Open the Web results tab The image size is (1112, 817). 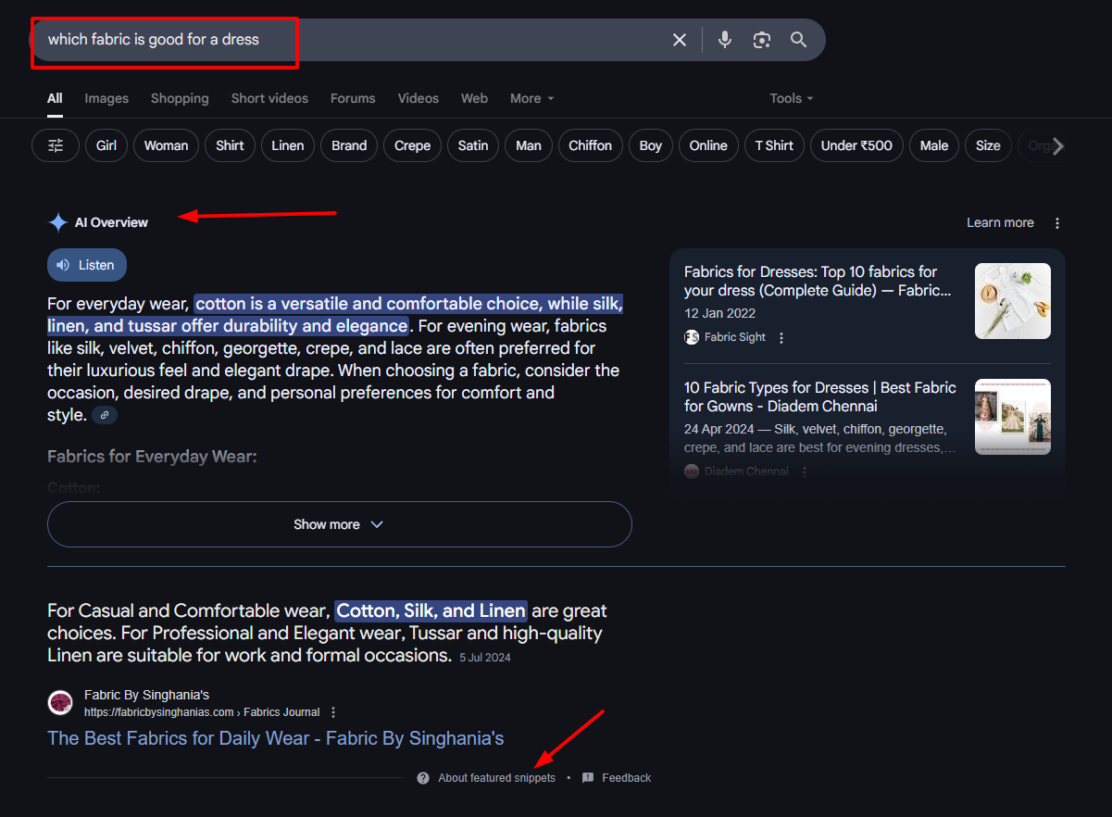[x=474, y=98]
